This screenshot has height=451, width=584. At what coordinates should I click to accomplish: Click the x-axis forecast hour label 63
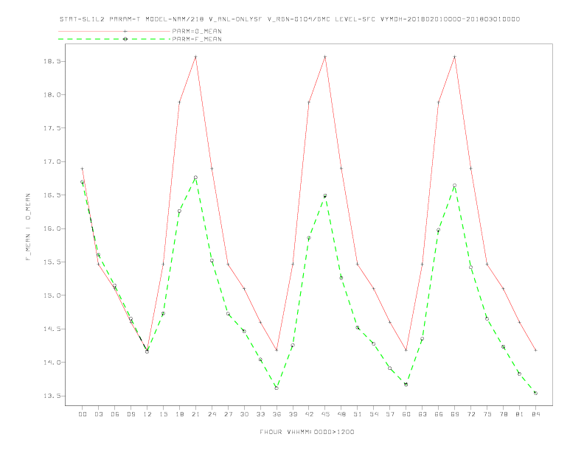coord(423,414)
